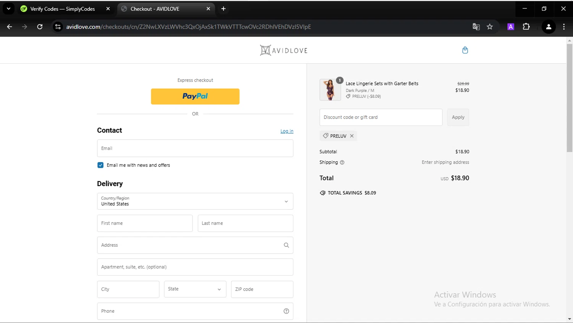Screen dimensions: 573x323
Task: Reload the checkout page
Action: tap(40, 27)
